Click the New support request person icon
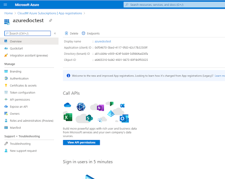225x179 pixels. pyautogui.click(x=6, y=151)
